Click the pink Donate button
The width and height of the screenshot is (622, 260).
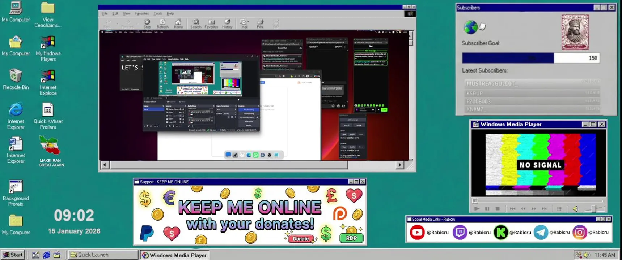pos(301,238)
